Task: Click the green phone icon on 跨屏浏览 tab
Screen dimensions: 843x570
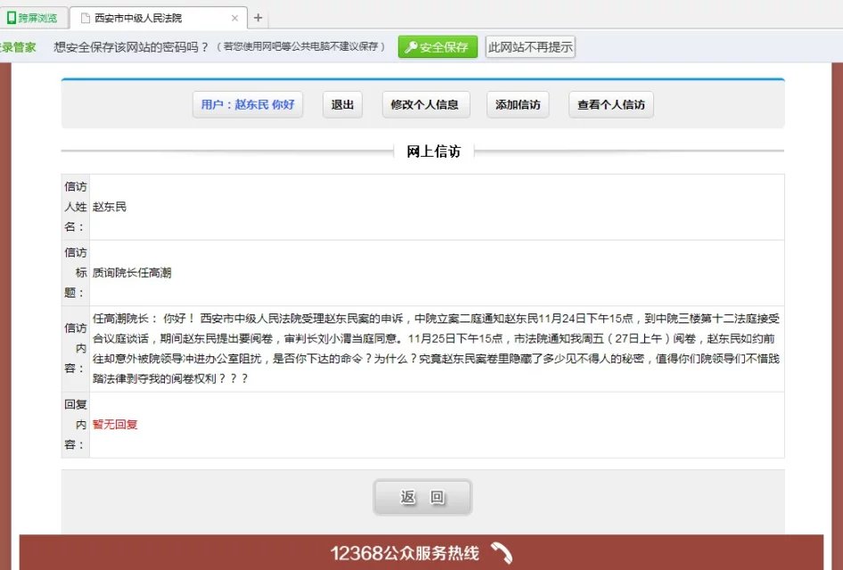Action: pos(12,18)
